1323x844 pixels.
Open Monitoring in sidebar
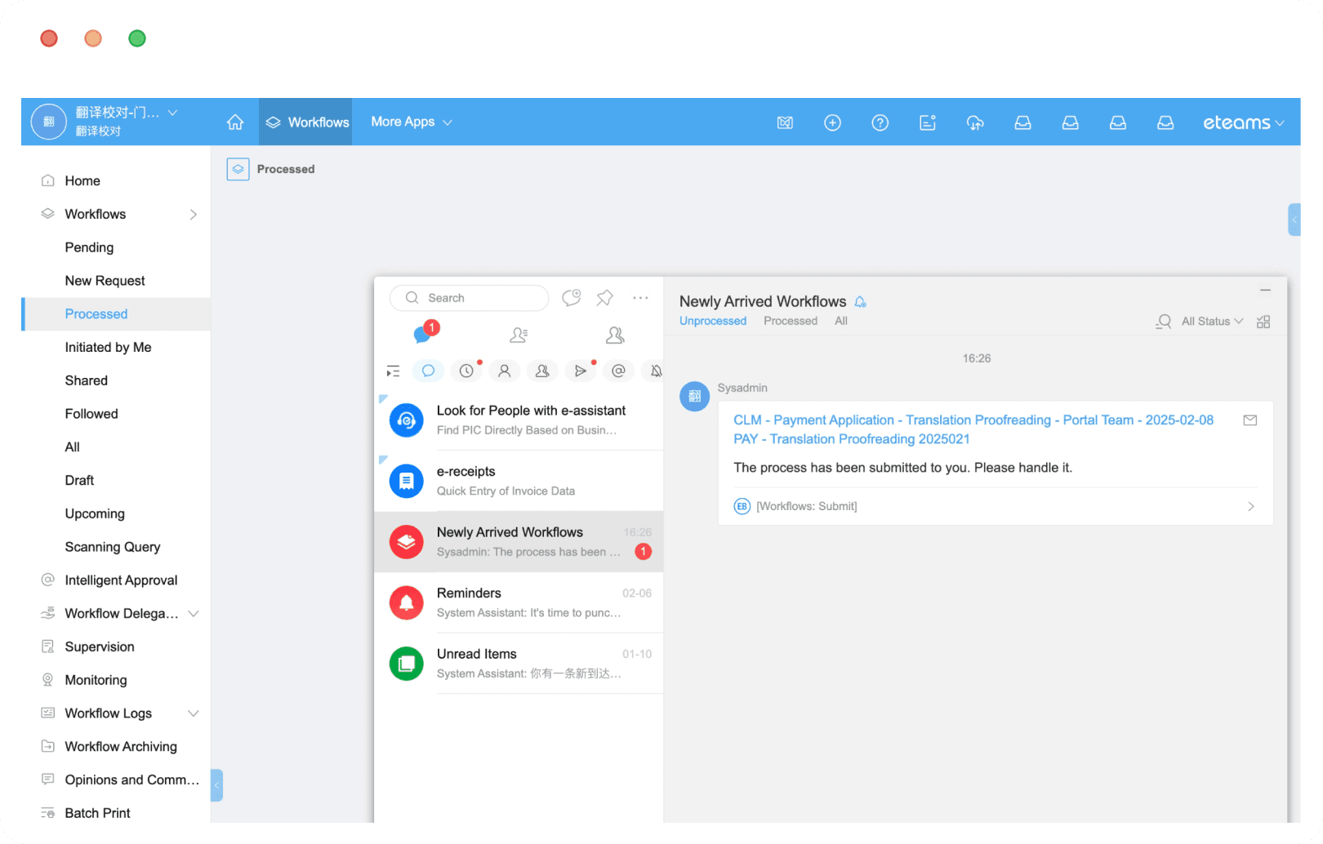(96, 680)
